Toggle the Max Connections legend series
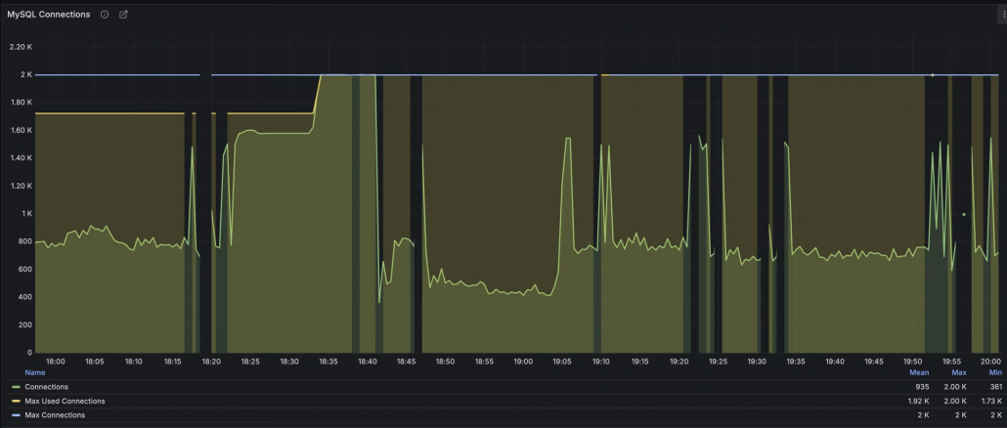Screen dimensions: 1007x428 [x=55, y=415]
